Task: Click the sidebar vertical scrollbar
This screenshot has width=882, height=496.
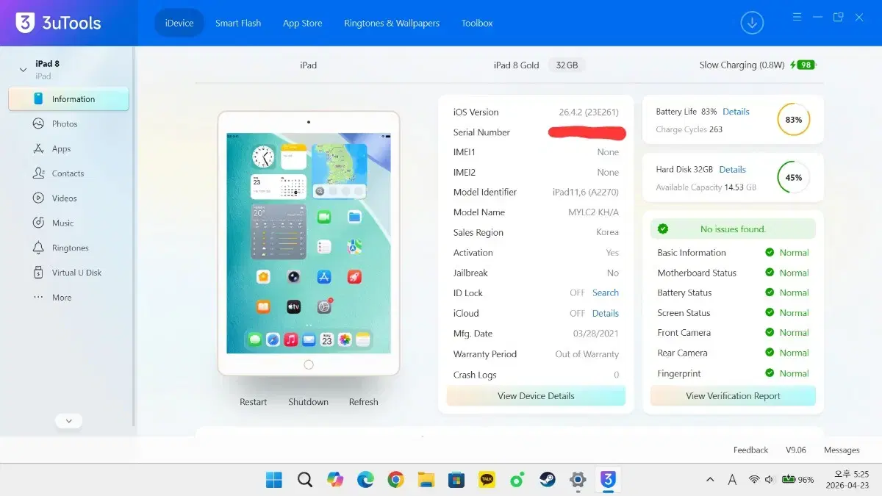Action: click(x=134, y=236)
